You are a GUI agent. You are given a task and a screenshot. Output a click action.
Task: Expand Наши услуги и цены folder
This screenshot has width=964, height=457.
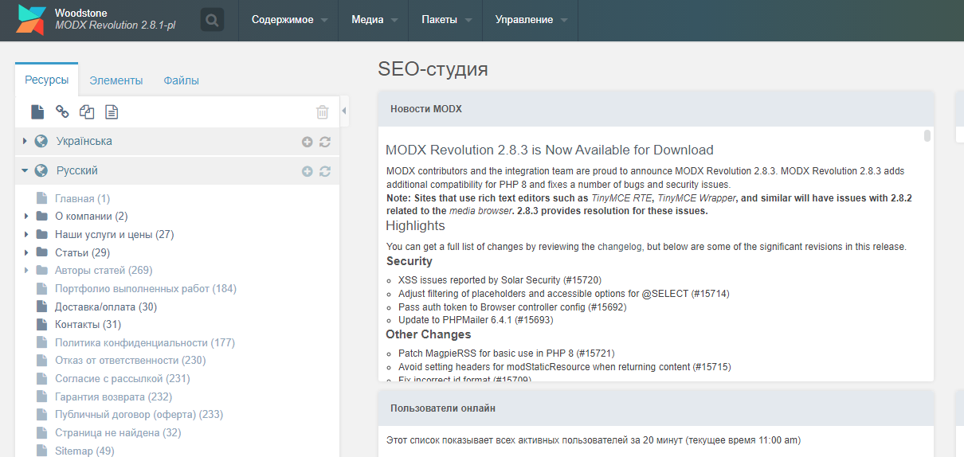tap(26, 234)
